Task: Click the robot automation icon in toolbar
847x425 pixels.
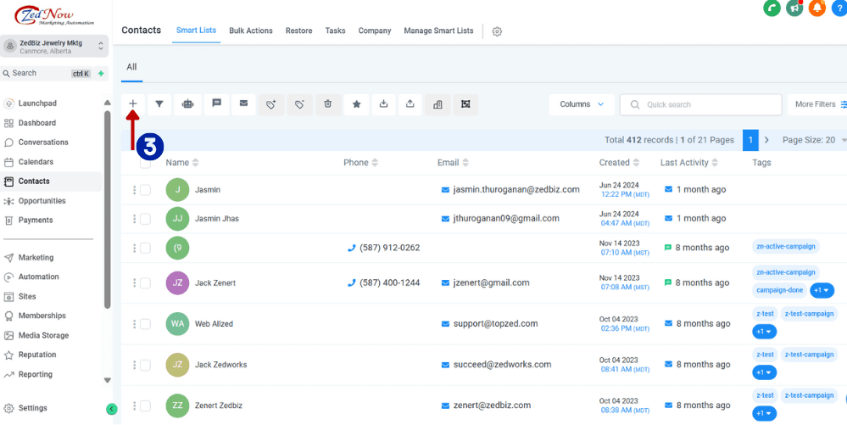Action: click(187, 104)
